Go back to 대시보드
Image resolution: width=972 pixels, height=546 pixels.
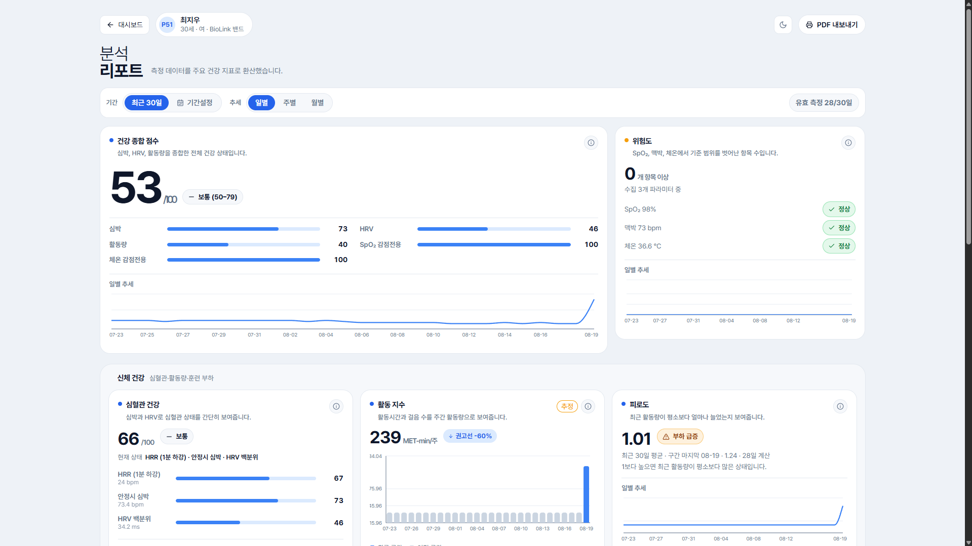(x=125, y=25)
